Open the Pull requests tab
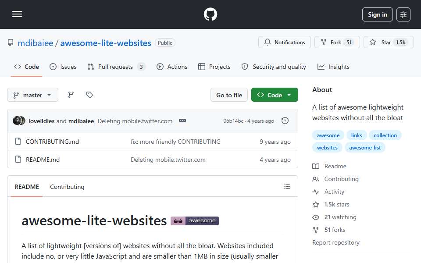421x263 pixels. (x=117, y=67)
